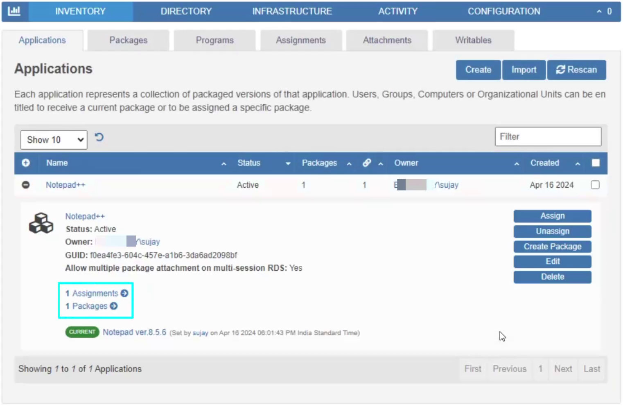The height and width of the screenshot is (406, 623).
Task: Open the Status column dropdown
Action: click(x=288, y=163)
